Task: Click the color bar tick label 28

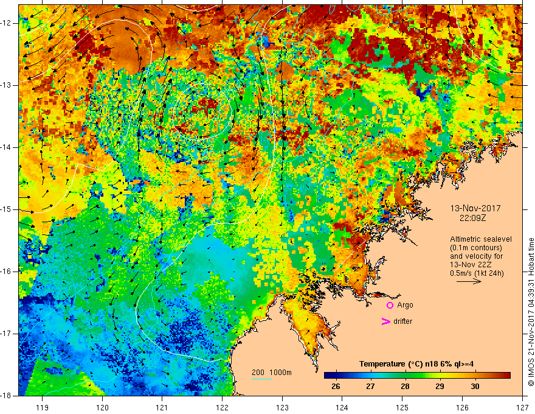Action: point(405,387)
